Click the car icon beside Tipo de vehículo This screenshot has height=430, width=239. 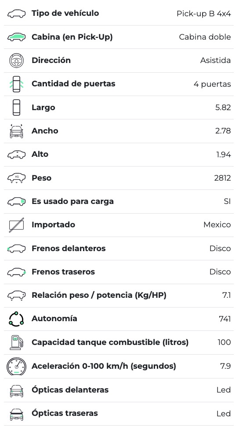[16, 13]
